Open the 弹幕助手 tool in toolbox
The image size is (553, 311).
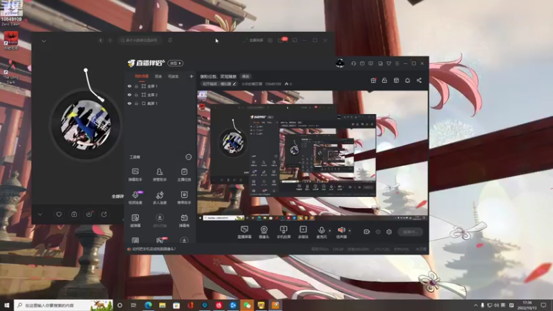pyautogui.click(x=135, y=174)
